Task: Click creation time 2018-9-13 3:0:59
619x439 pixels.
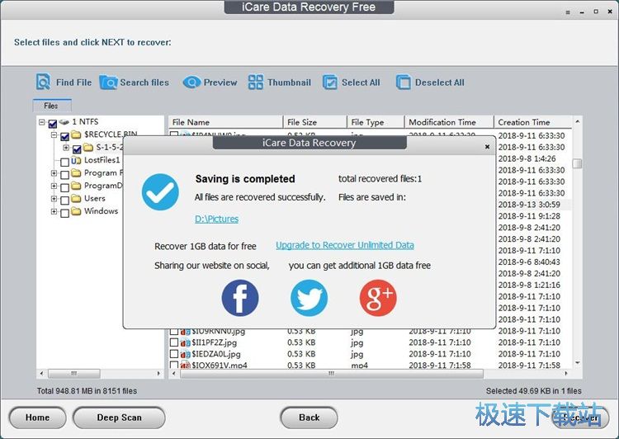Action: click(529, 205)
